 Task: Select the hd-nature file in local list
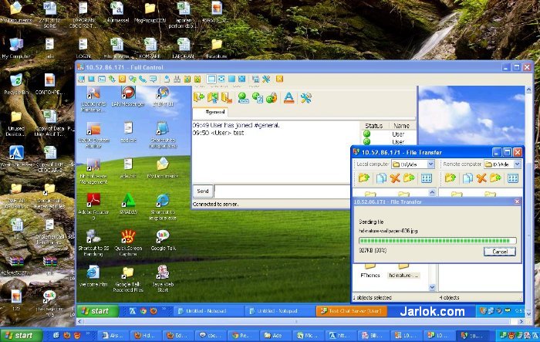[x=403, y=272]
